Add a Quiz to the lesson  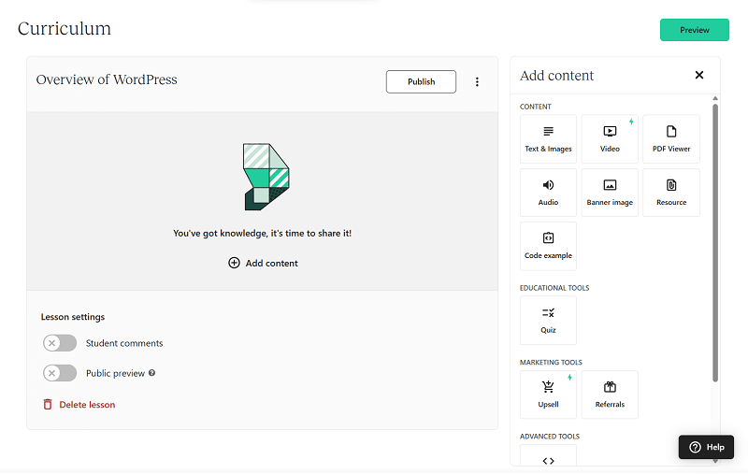click(x=548, y=320)
